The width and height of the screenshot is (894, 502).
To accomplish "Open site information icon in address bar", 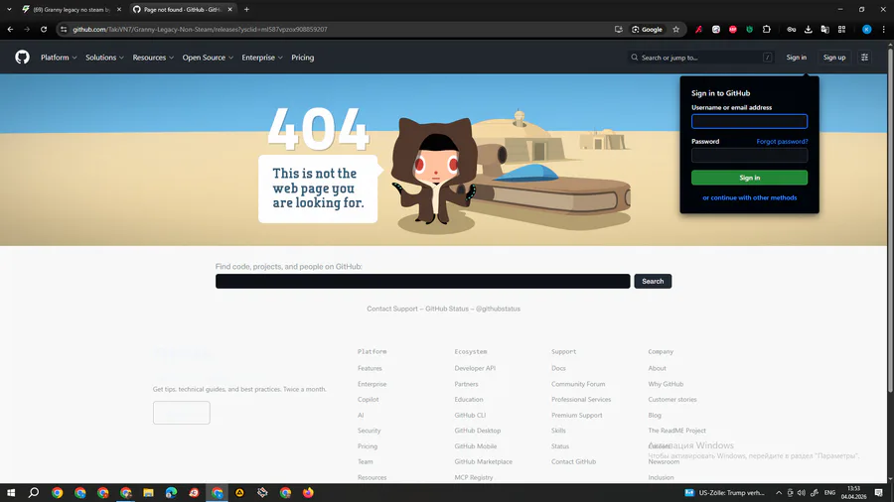I will (x=64, y=29).
